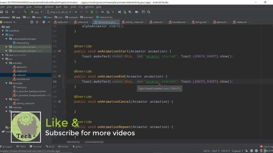Click the CRLF line separator status entry
The image size is (273, 153).
point(215,151)
